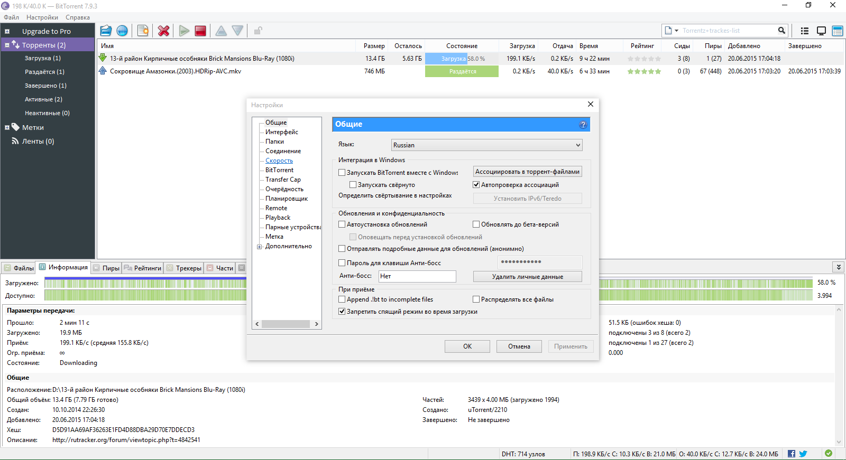
Task: Click Twitter bird icon in status bar
Action: [803, 454]
